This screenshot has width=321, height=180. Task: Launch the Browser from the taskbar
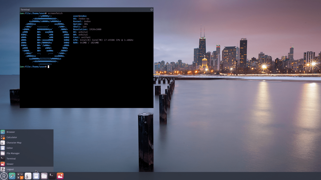tap(12, 176)
